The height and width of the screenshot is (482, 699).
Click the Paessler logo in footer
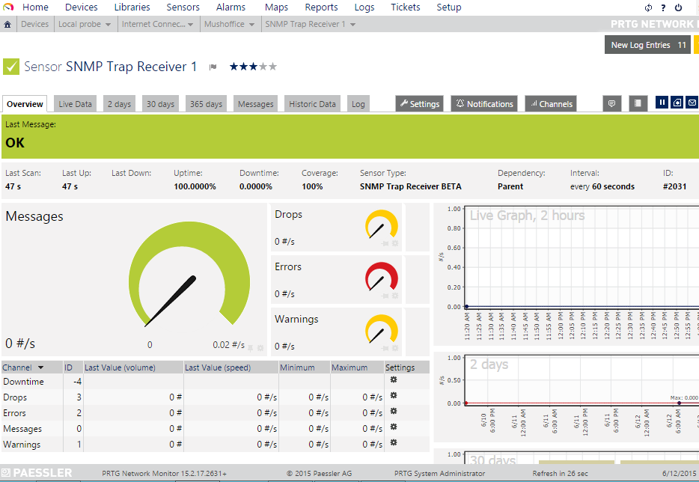point(37,472)
